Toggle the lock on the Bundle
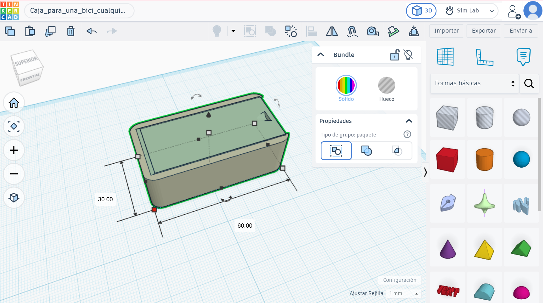The image size is (543, 303). click(395, 55)
